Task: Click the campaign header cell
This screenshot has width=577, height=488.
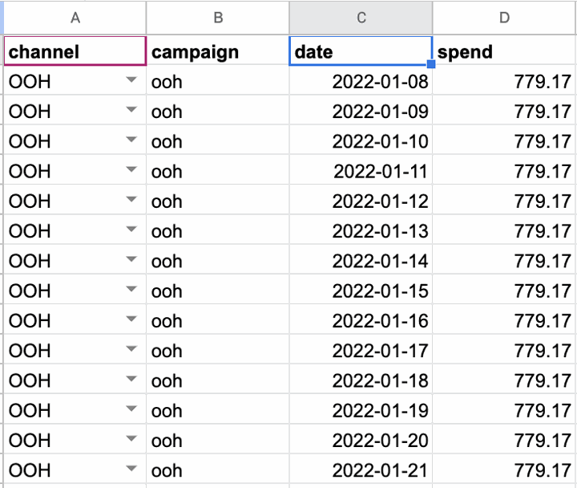Action: 218,51
